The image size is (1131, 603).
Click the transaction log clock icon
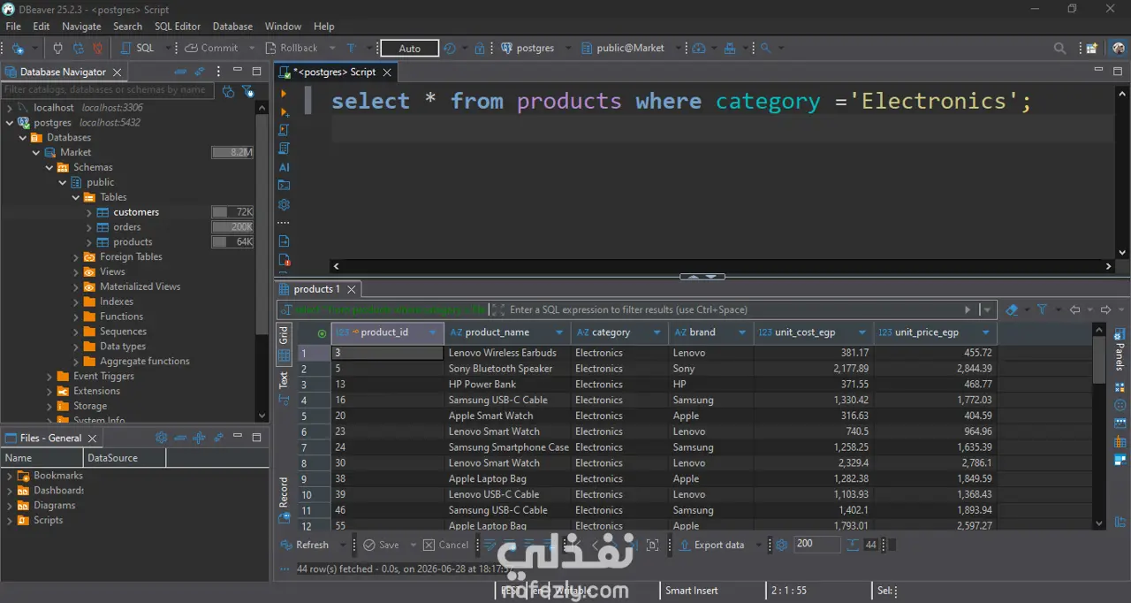point(450,49)
